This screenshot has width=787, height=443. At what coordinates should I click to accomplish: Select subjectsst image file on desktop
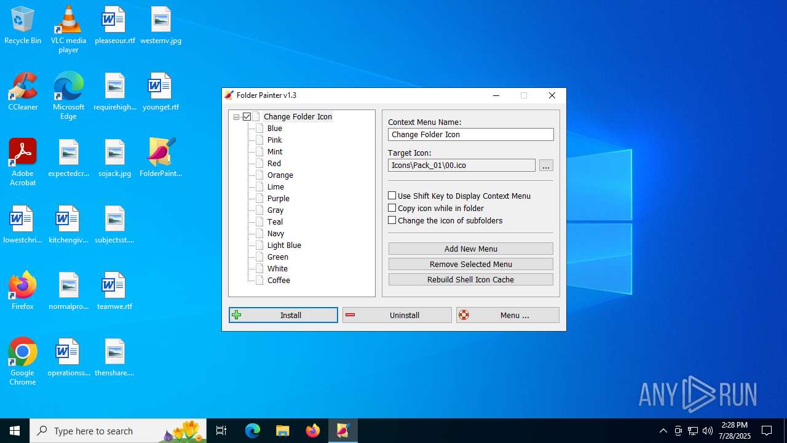(x=115, y=225)
